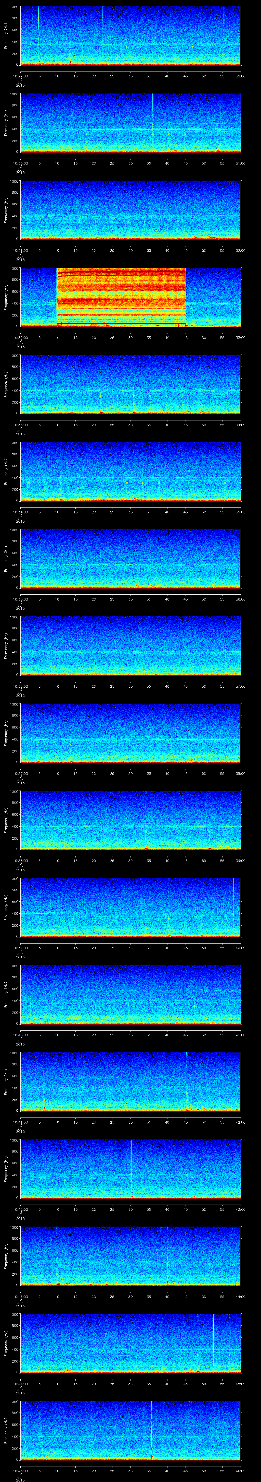This screenshot has height=1482, width=261.
Task: Pick the 10:35:00 spectrogram plot
Action: coord(130,559)
